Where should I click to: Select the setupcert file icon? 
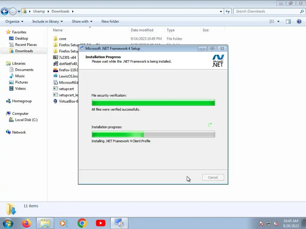click(55, 89)
